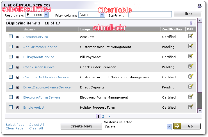Edit ElectronicFormsService with its pencil icon
Image resolution: width=208 pixels, height=137 pixels.
(x=191, y=97)
